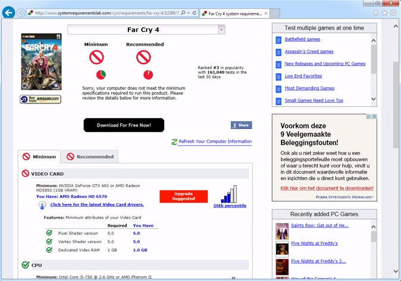This screenshot has width=401, height=281.
Task: Open a new blank browser tab
Action: 275,14
